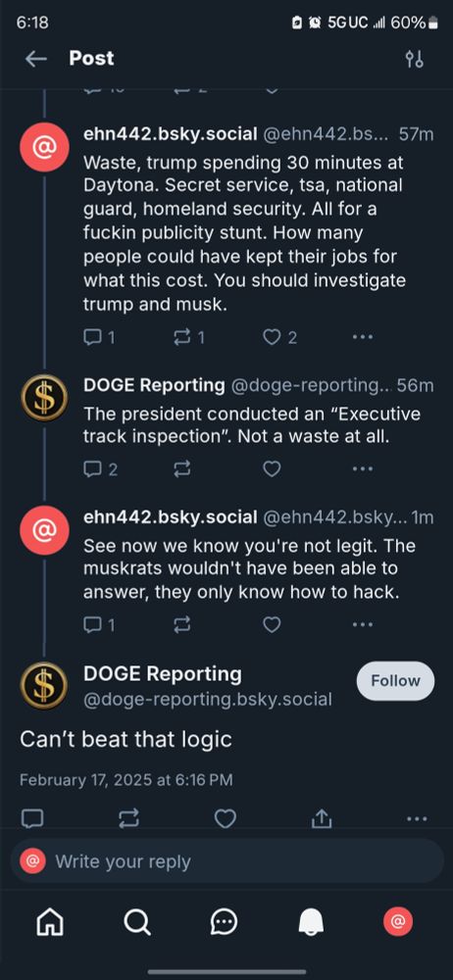Viewport: 453px width, 980px height.
Task: Like the 'Executive track inspection' post
Action: pyautogui.click(x=272, y=468)
